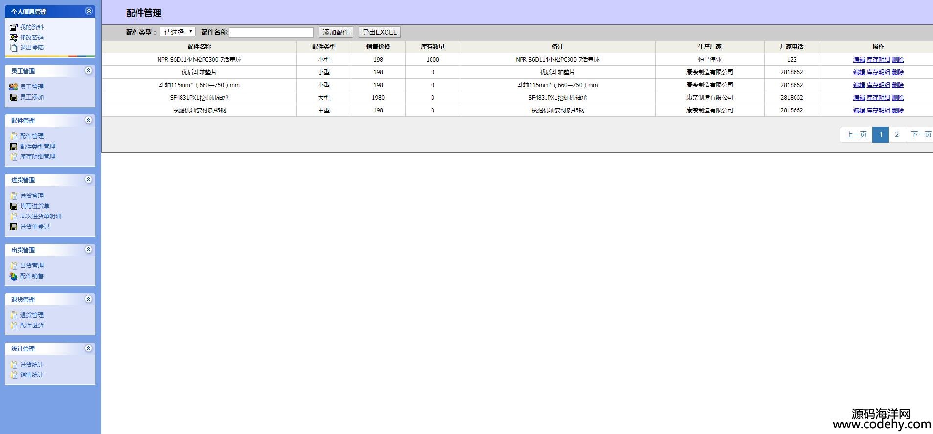The height and width of the screenshot is (434, 933).
Task: Collapse the 进货管理 sidebar panel
Action: click(x=89, y=180)
